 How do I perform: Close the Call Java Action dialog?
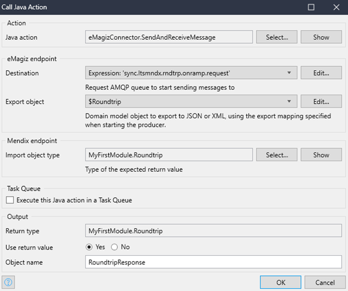tap(336, 7)
